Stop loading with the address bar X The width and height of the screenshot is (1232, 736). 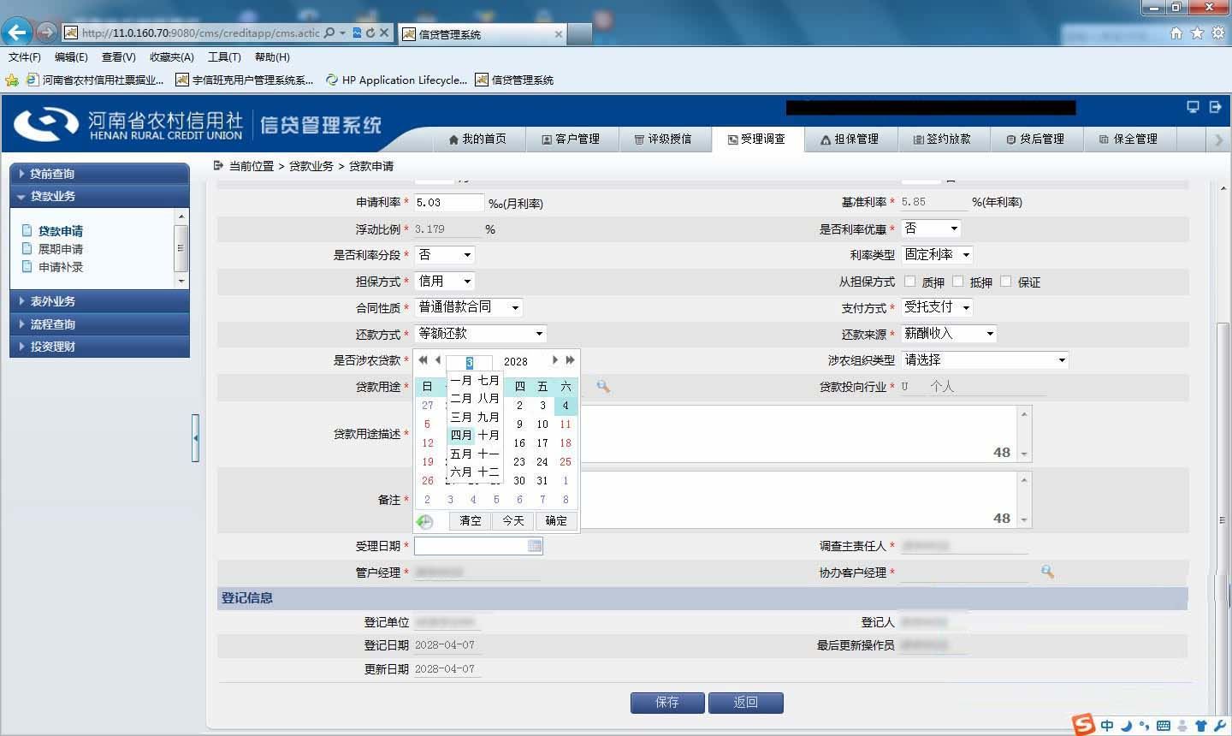[x=384, y=33]
